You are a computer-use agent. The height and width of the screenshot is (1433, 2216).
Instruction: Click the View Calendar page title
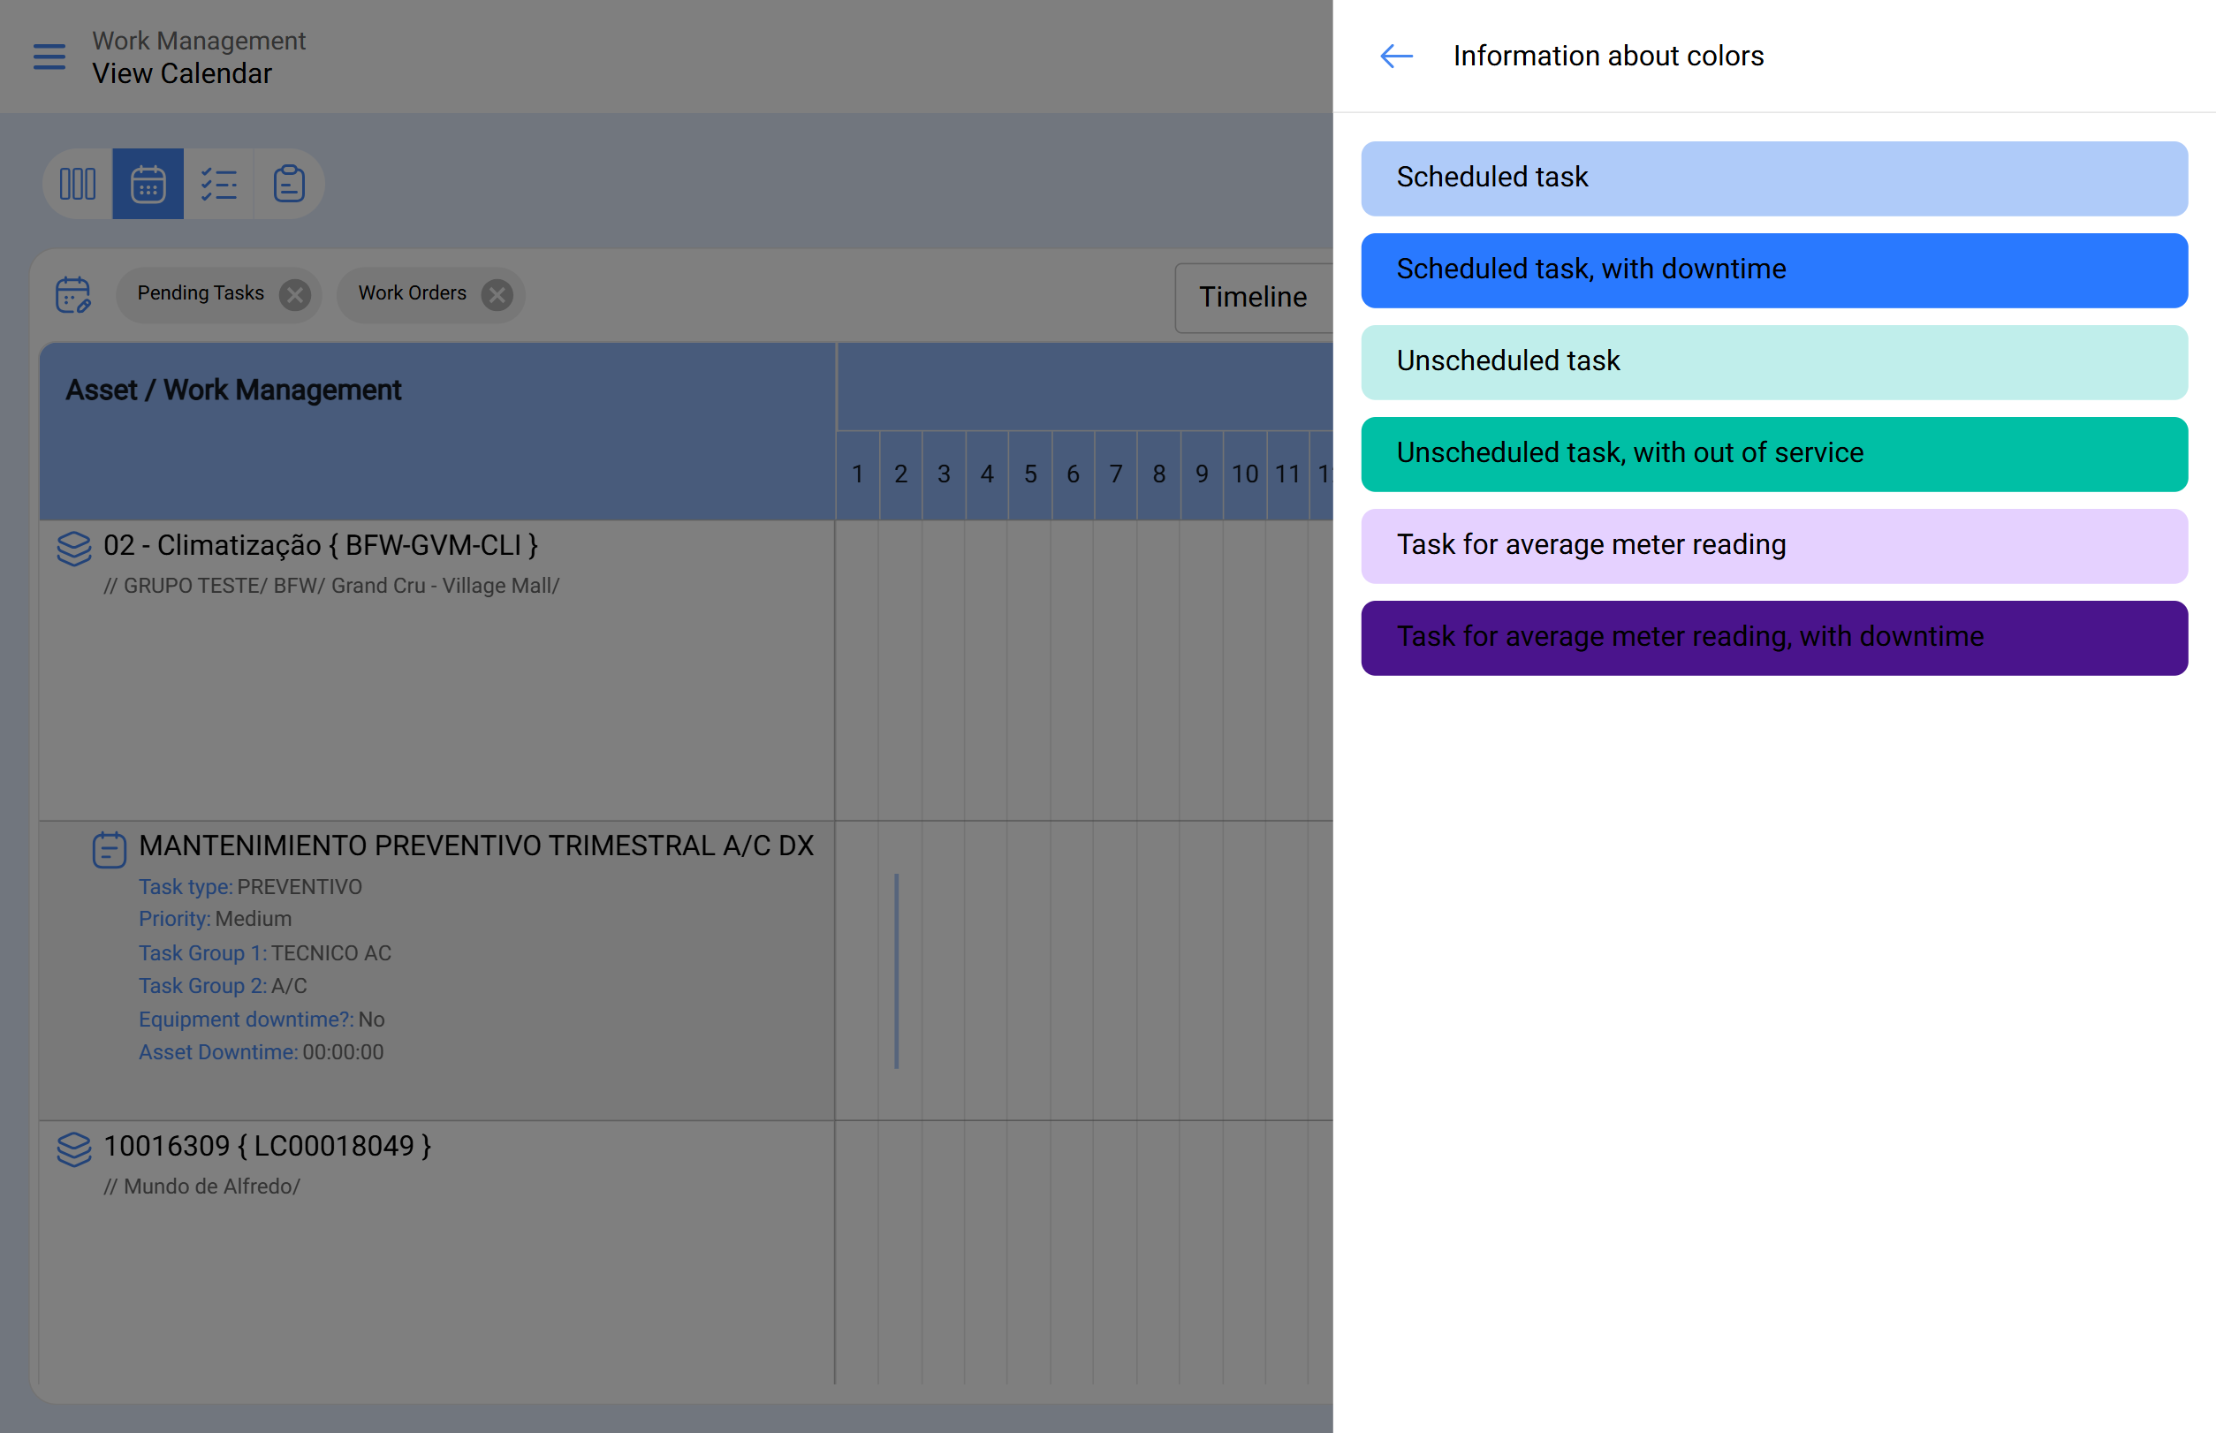181,73
